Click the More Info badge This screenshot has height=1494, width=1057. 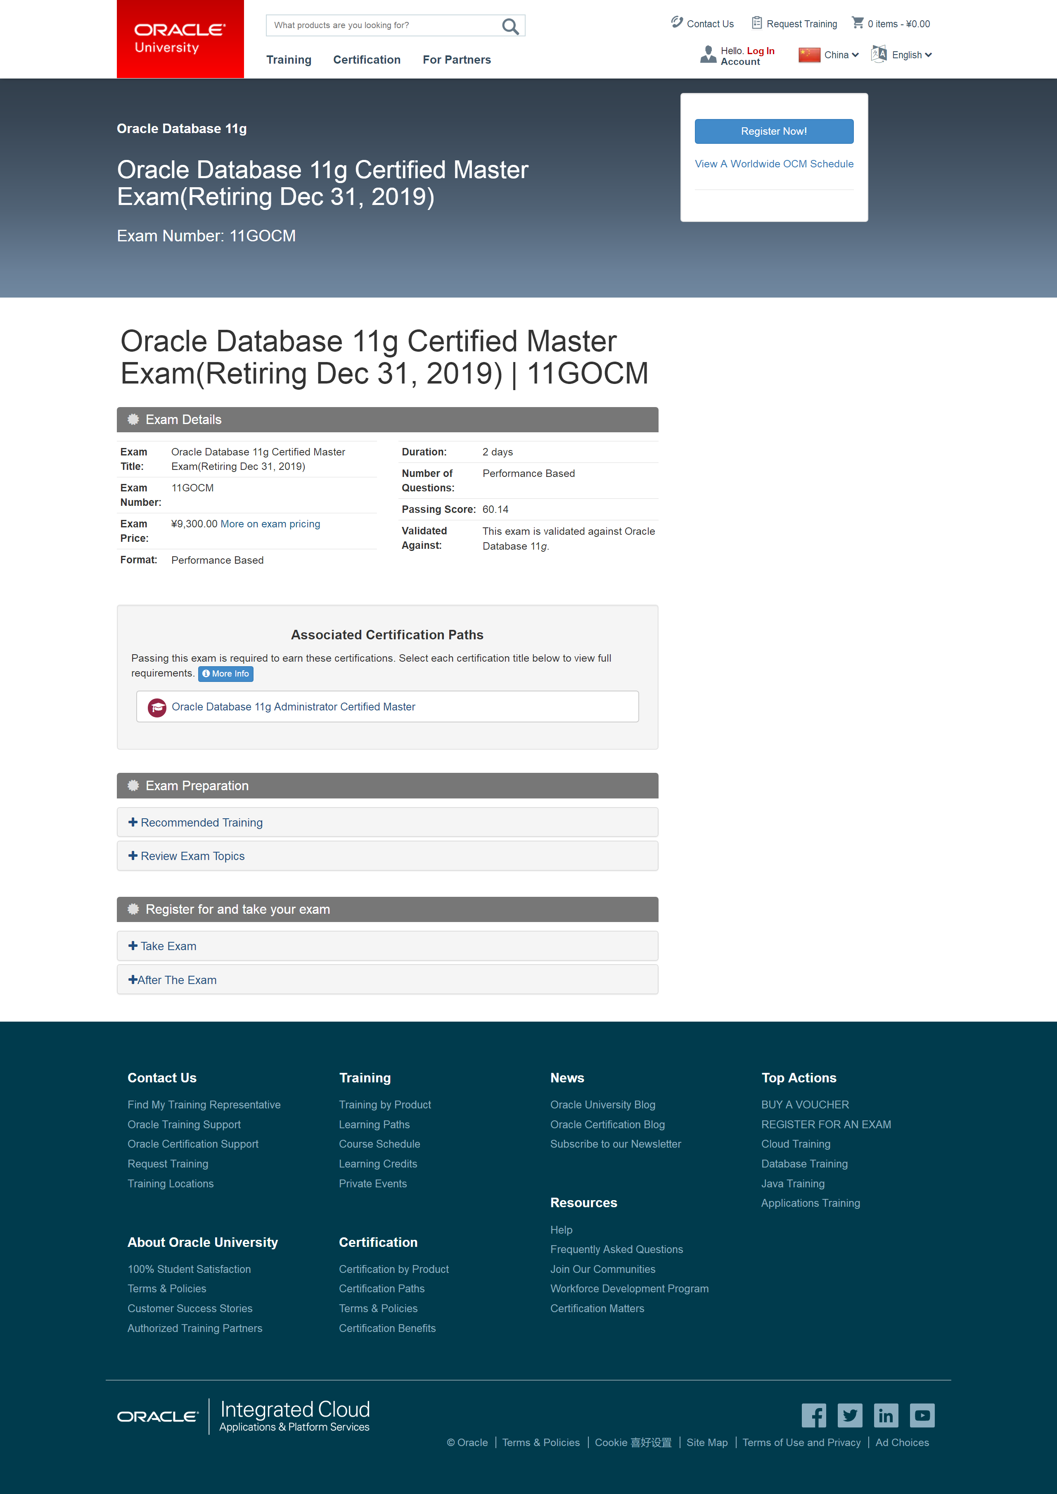click(225, 674)
